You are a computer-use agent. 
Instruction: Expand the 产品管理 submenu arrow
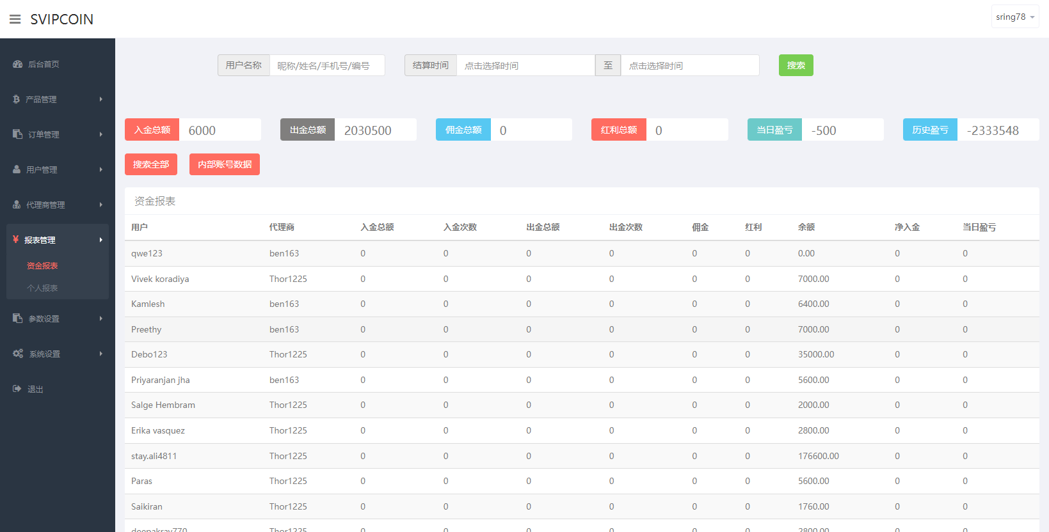coord(100,99)
